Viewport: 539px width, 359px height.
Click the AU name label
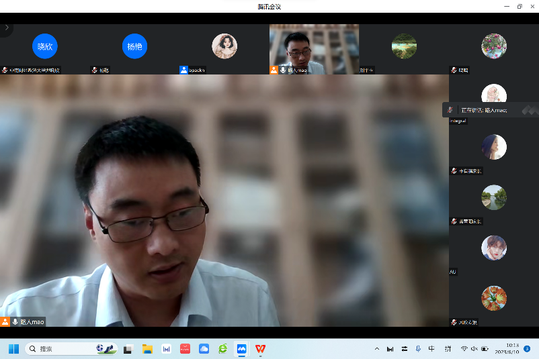coord(453,272)
